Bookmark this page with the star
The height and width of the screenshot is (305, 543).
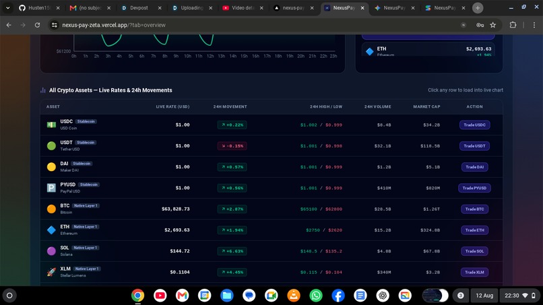(x=492, y=25)
